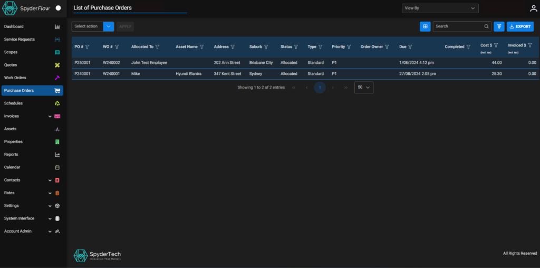
Task: Open Work Orders from the sidebar
Action: point(15,78)
